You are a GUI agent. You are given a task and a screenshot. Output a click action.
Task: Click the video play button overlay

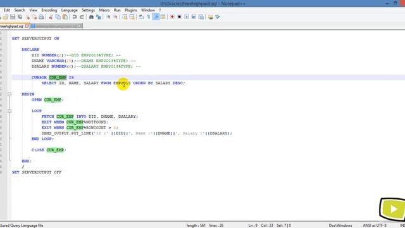click(x=392, y=209)
